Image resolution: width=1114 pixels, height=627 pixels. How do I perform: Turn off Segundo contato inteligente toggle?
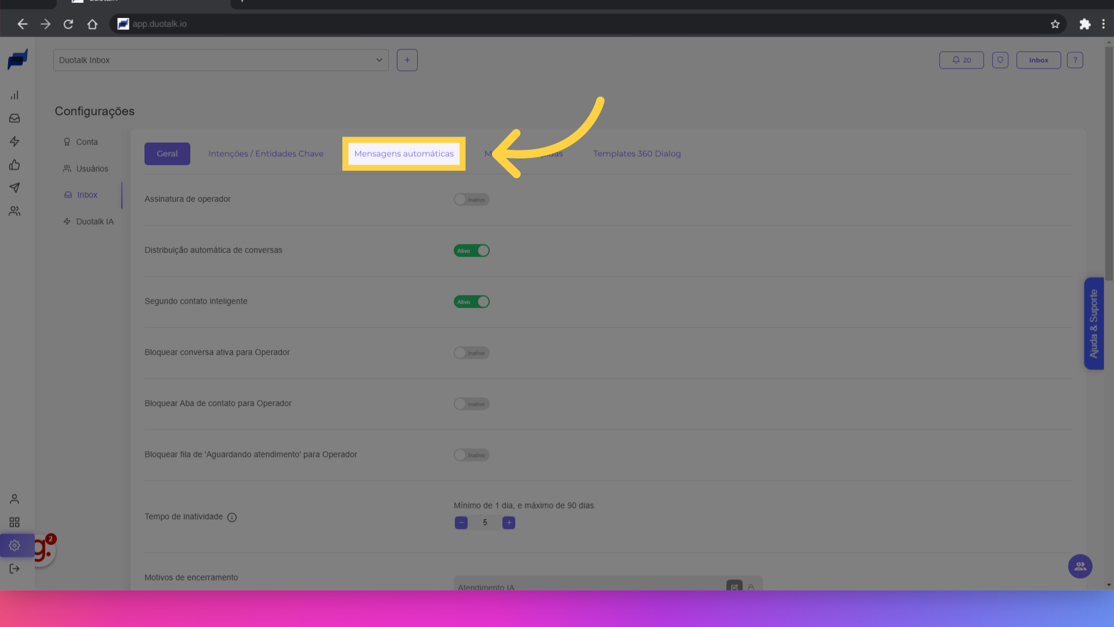pyautogui.click(x=471, y=302)
